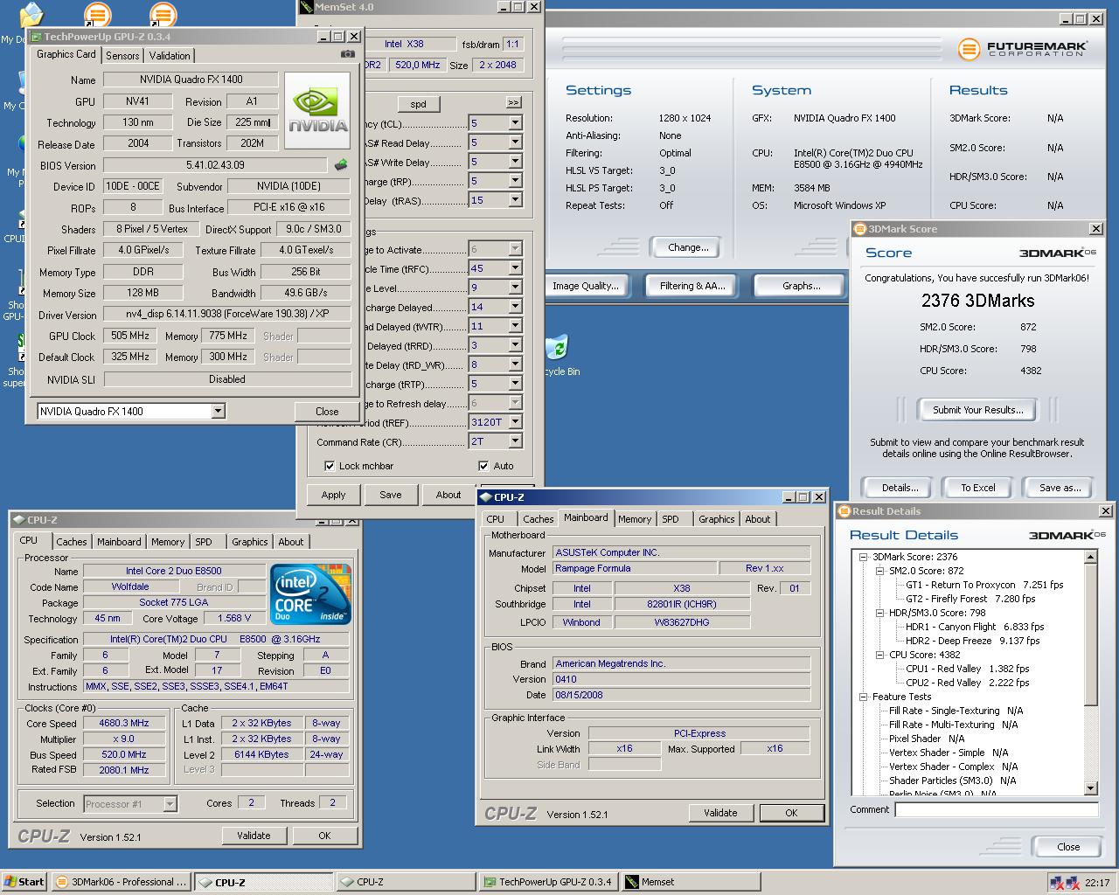Click the GPU-Z screenshot camera icon

pos(348,54)
